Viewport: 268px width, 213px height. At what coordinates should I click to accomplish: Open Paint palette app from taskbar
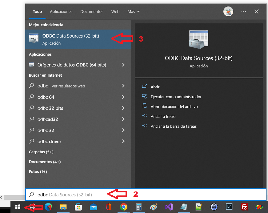click(154, 207)
